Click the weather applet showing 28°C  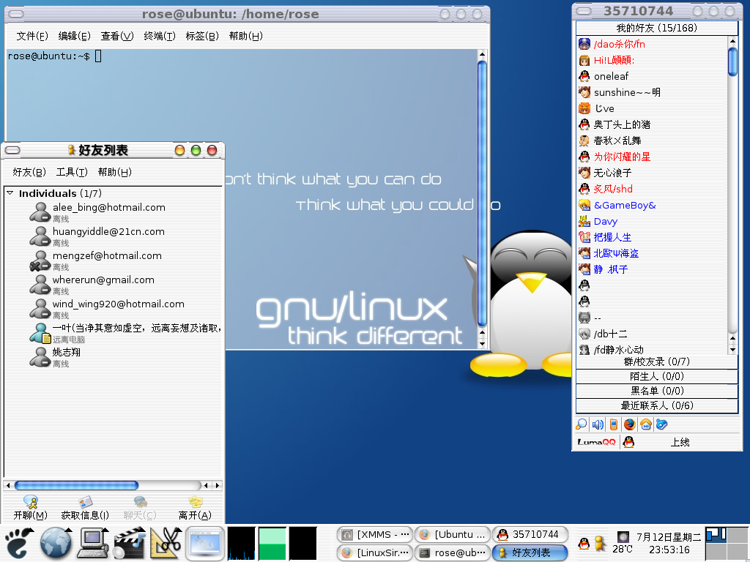click(x=623, y=544)
